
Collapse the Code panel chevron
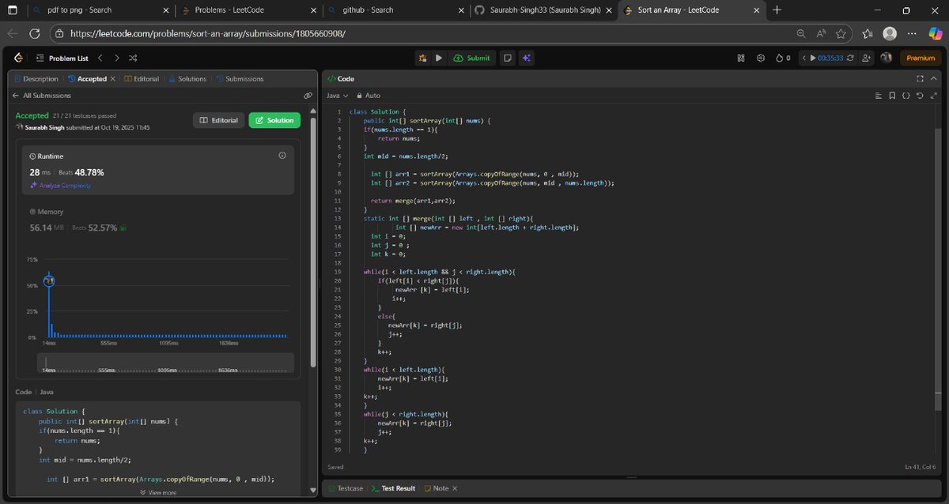[935, 79]
